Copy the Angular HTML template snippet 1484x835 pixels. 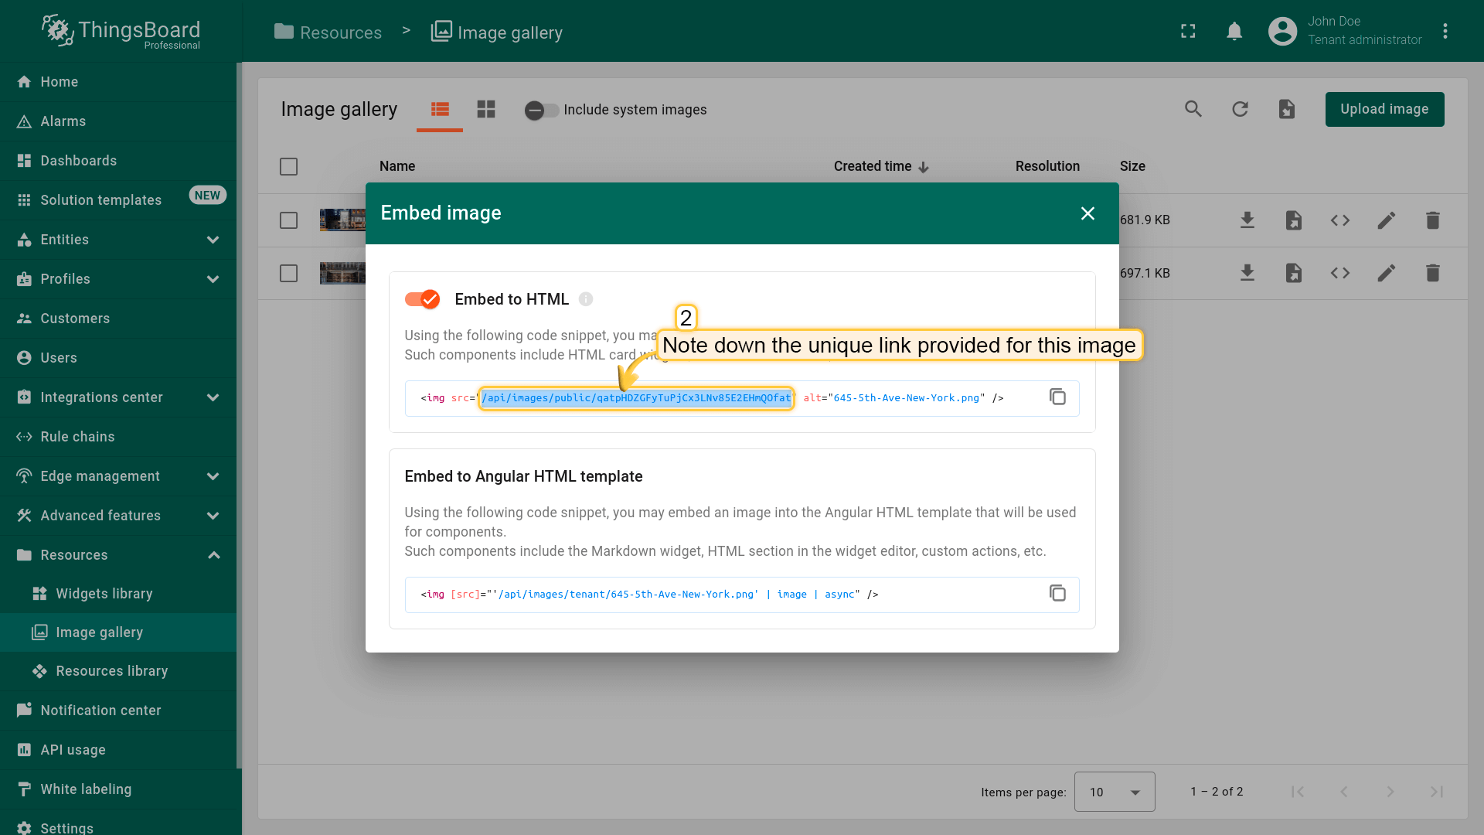(1057, 593)
